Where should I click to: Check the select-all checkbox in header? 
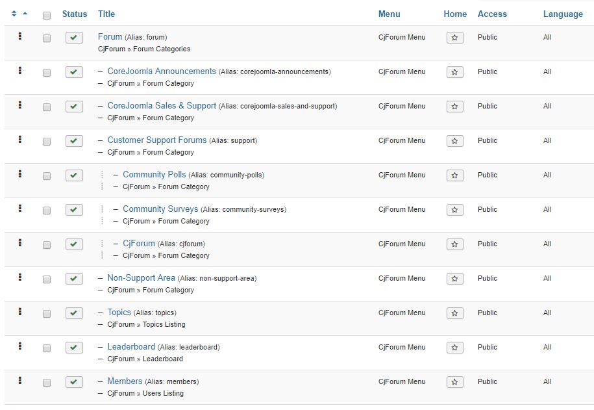coord(47,15)
